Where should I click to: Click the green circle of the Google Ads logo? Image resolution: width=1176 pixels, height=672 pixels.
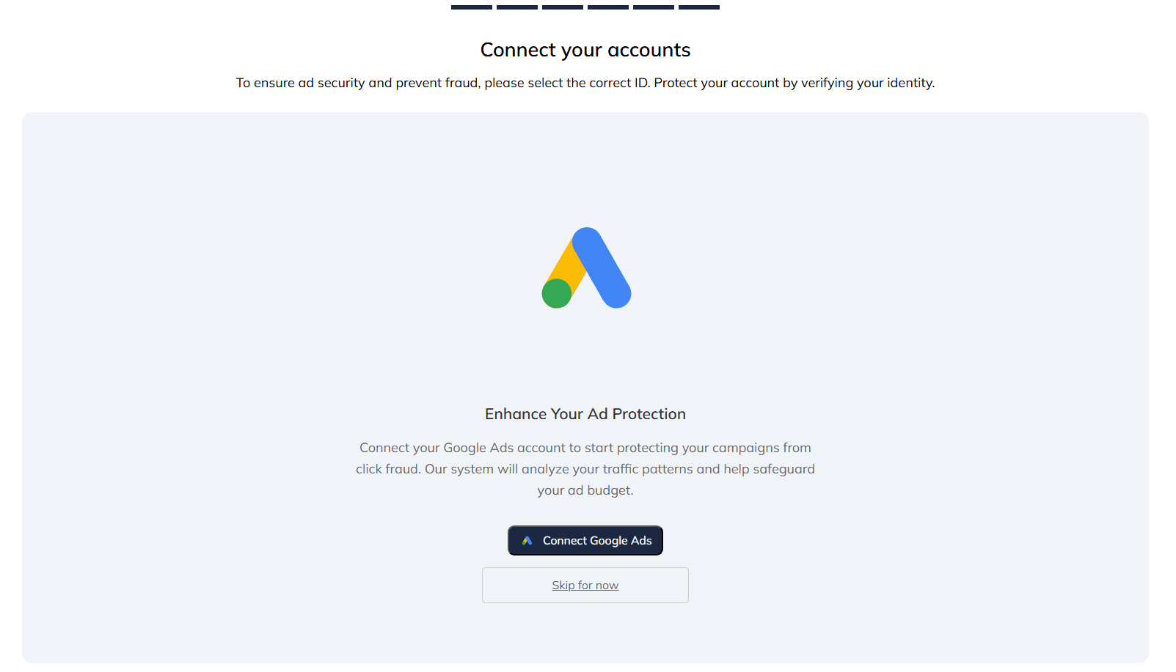pos(557,294)
